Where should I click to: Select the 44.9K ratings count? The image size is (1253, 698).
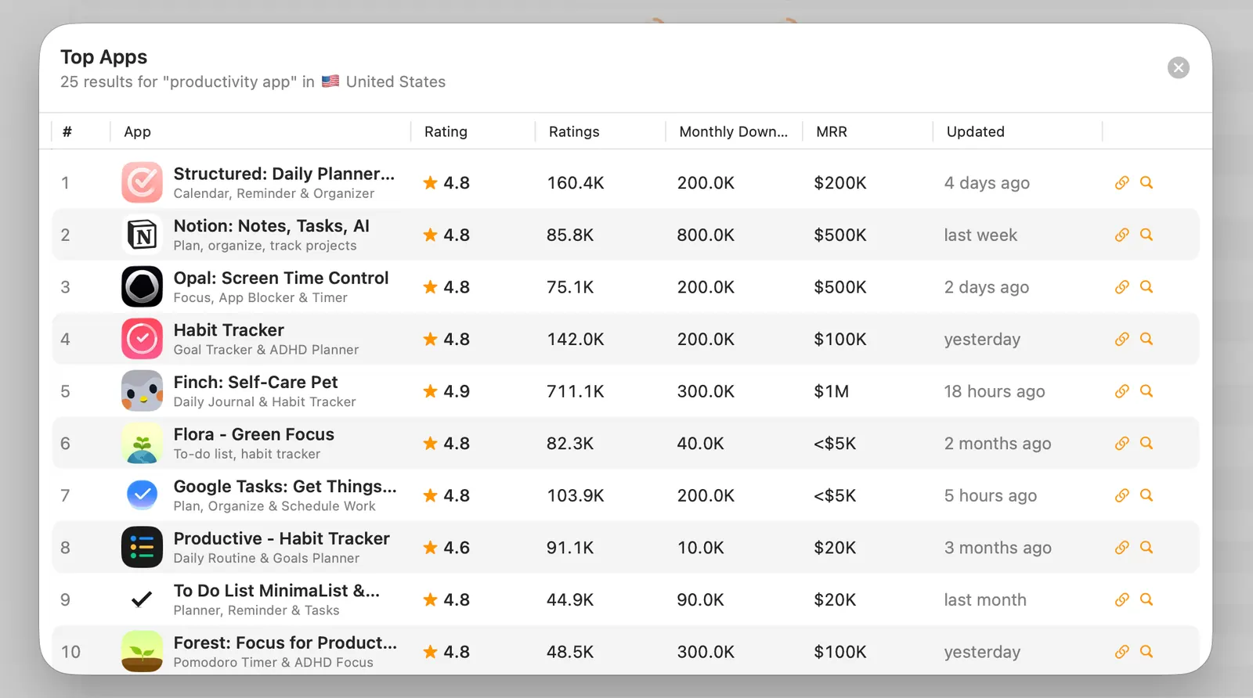click(x=570, y=599)
